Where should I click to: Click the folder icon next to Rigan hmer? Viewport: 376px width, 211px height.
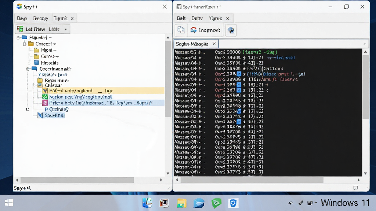[x=40, y=80]
